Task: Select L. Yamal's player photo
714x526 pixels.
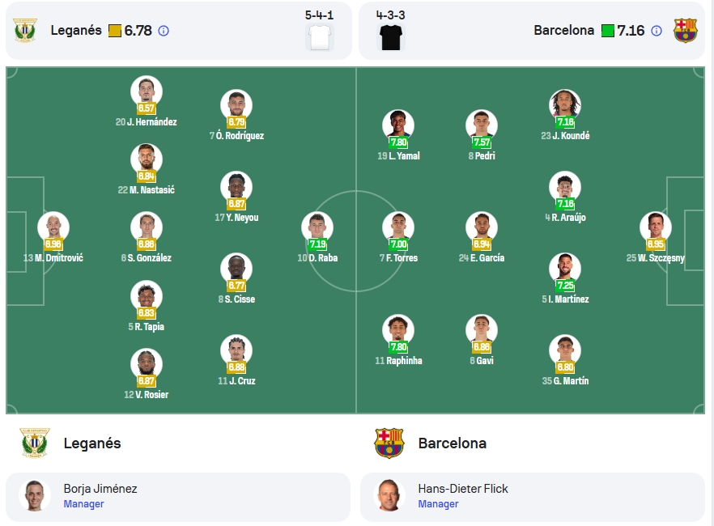Action: coord(398,125)
